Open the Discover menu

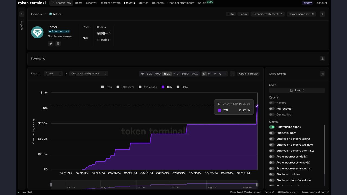[x=92, y=3]
